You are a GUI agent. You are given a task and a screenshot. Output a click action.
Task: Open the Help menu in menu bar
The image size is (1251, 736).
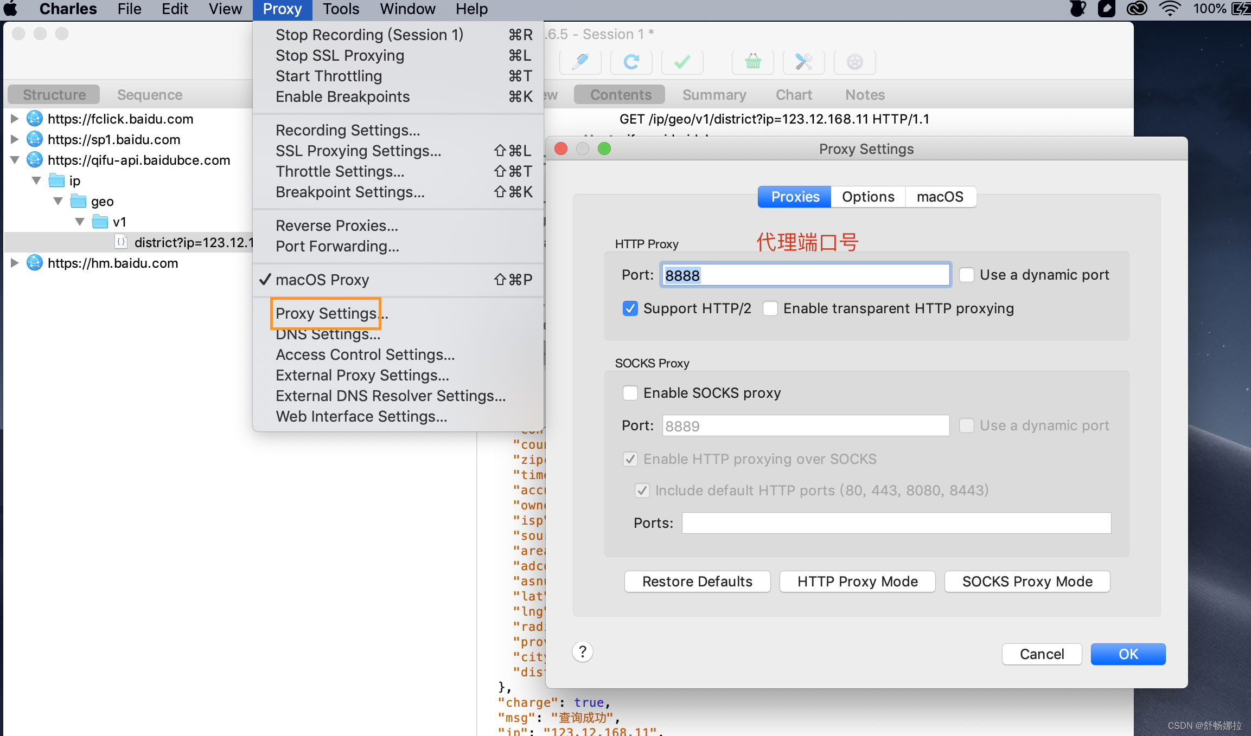(471, 9)
